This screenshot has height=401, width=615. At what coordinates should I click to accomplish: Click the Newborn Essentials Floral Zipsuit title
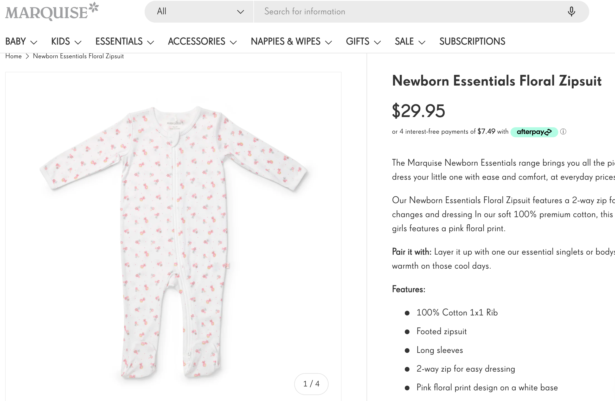coord(497,81)
